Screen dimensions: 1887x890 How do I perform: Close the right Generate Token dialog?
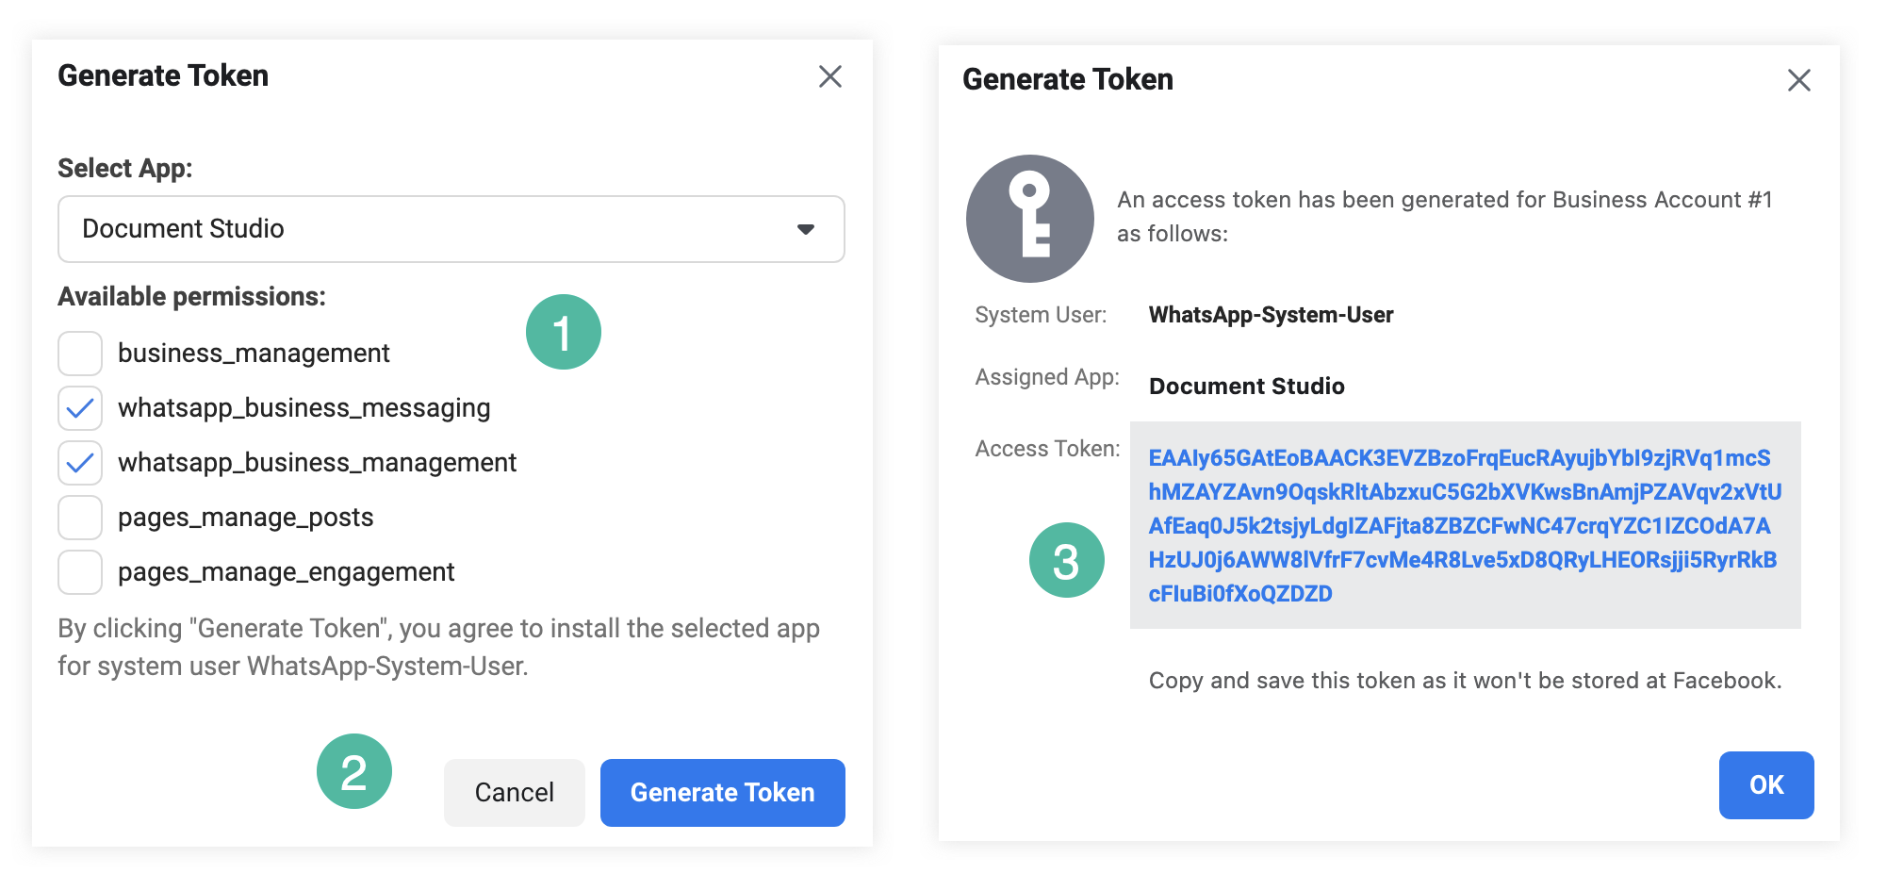pos(1799,80)
